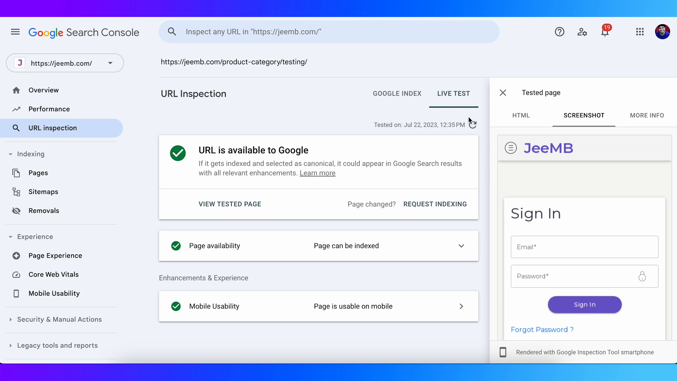
Task: Click the Sitemaps tree icon
Action: 16,192
